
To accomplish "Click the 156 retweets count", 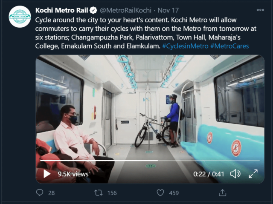I will point(112,193).
